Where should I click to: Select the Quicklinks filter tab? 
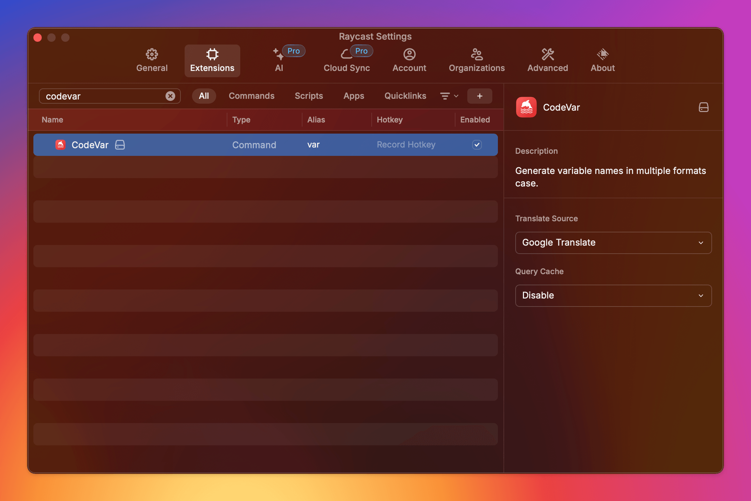pos(405,96)
